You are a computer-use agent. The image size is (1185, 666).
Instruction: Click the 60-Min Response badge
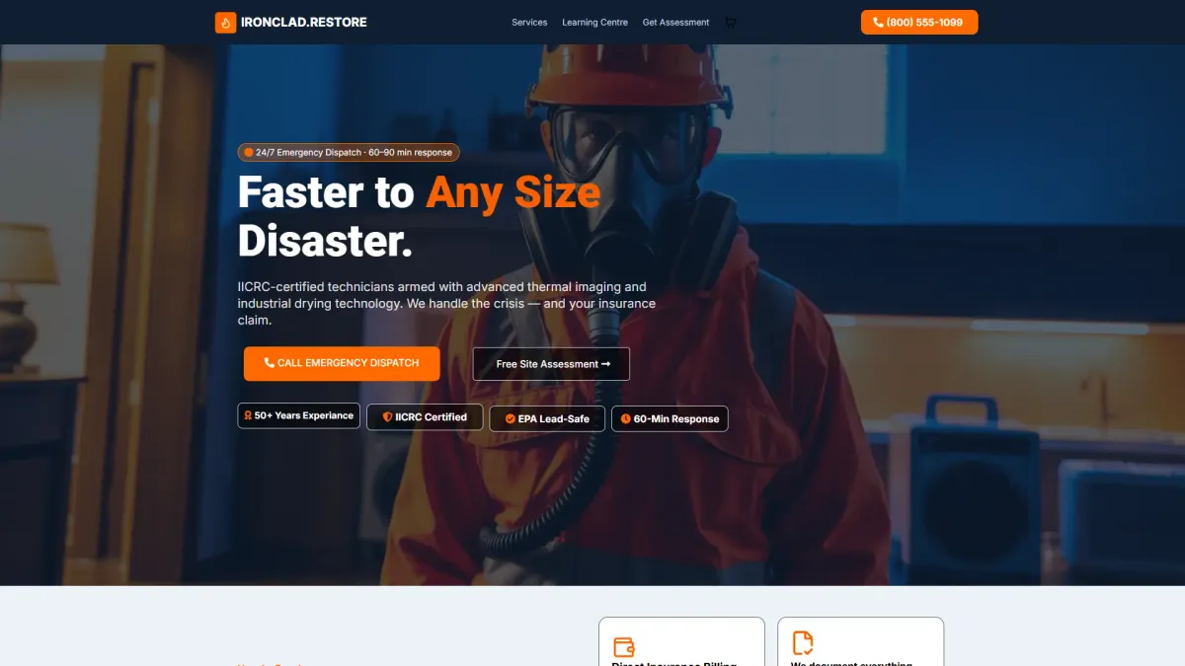(670, 418)
